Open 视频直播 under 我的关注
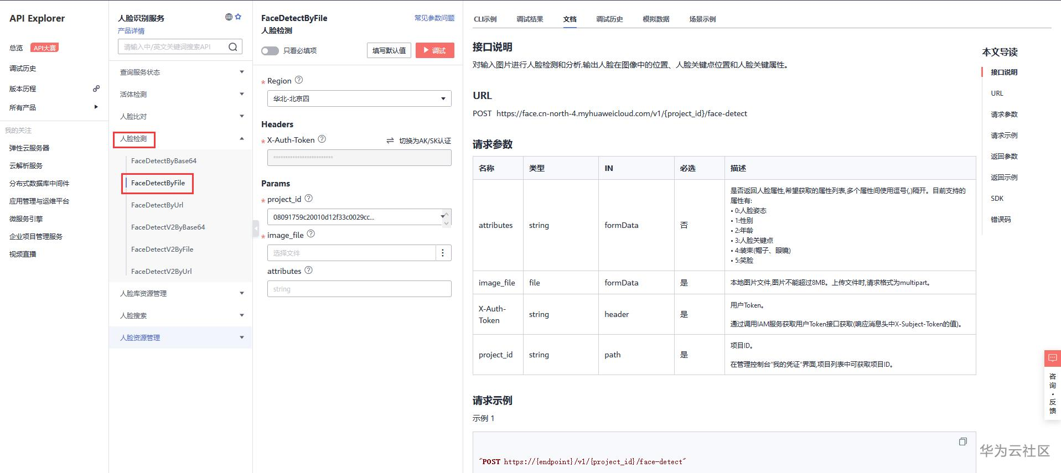Viewport: 1061px width, 473px height. click(x=23, y=254)
